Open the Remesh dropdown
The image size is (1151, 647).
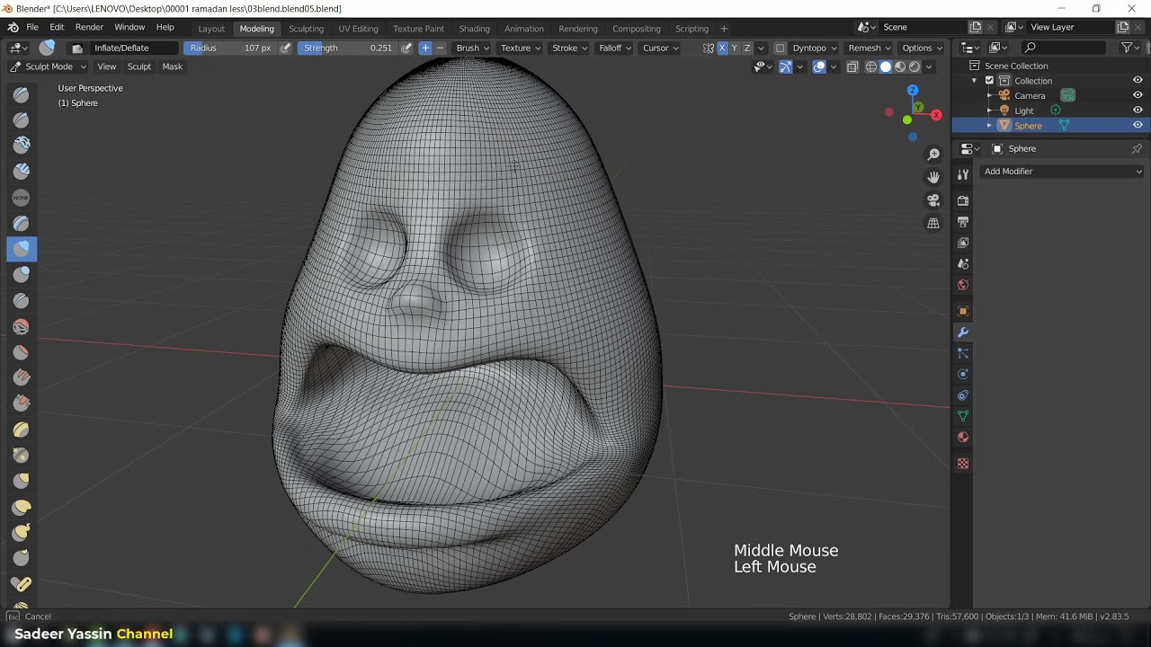[x=869, y=49]
